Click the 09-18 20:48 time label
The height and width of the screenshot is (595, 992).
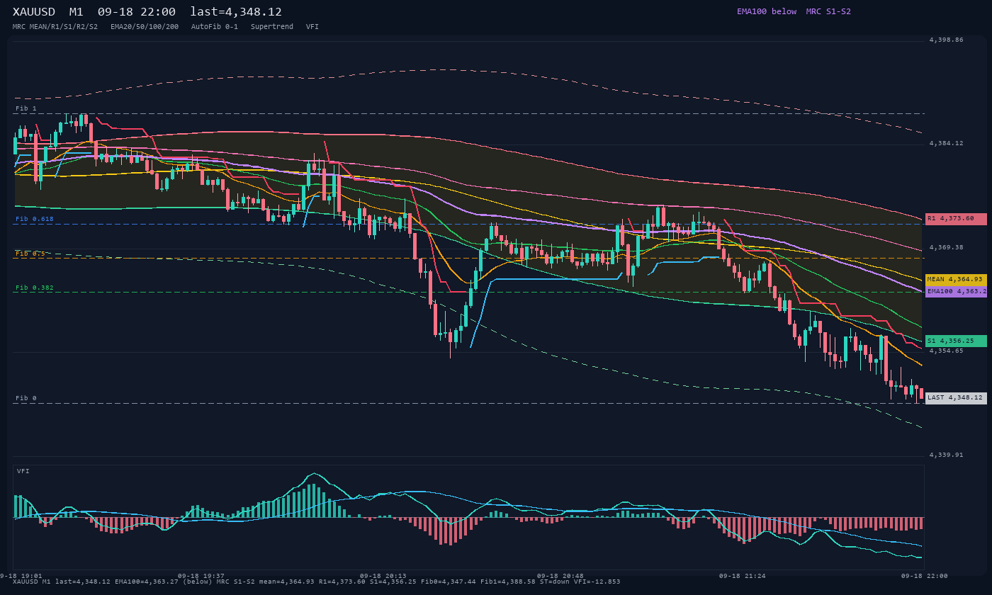click(x=560, y=576)
